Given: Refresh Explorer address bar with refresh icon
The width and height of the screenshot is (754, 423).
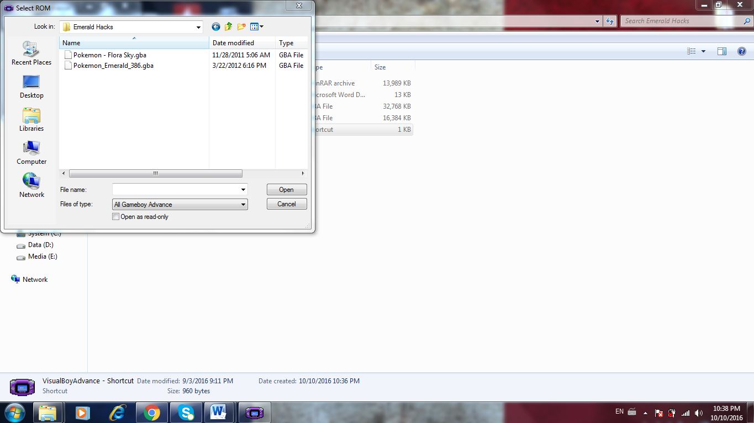Looking at the screenshot, I should click(610, 21).
